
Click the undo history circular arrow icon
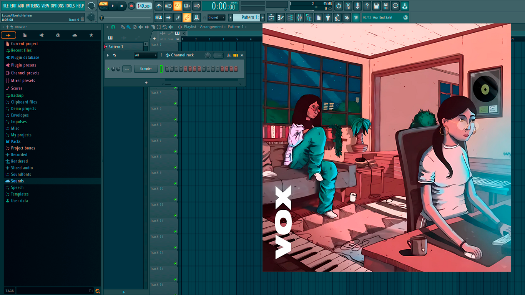pos(339,6)
